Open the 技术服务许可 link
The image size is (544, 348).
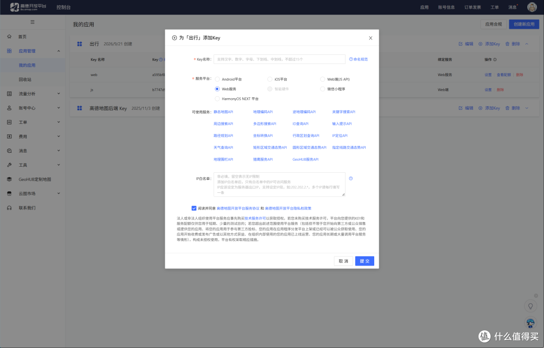pyautogui.click(x=255, y=219)
